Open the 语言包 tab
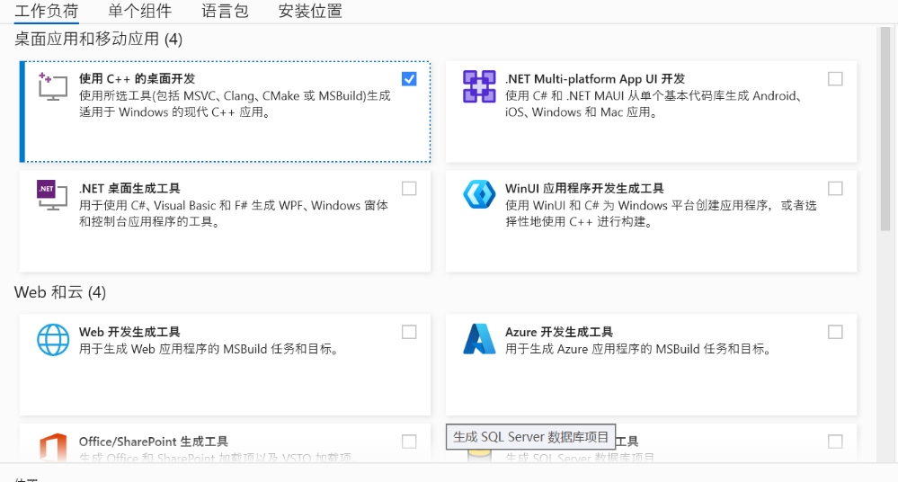 click(225, 11)
